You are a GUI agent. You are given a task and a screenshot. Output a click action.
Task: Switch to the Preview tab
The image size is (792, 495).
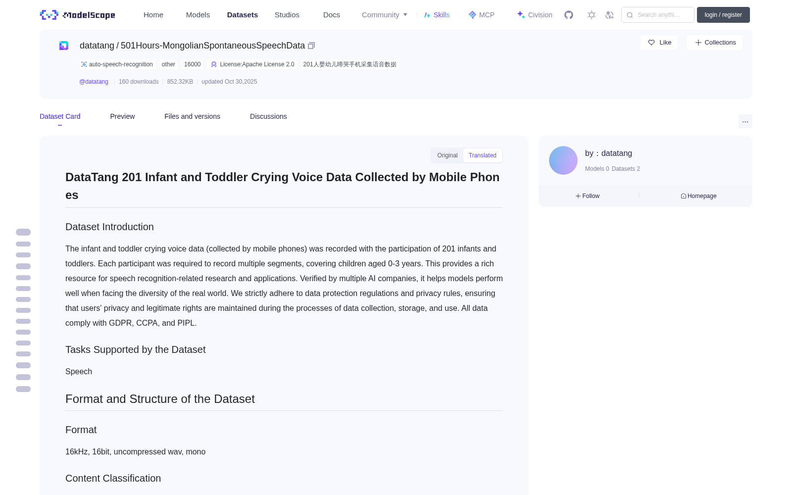tap(122, 116)
